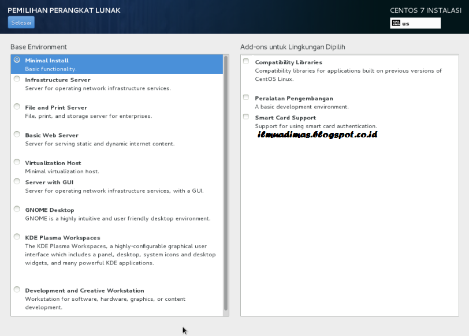Screen dimensions: 469x336
Task: Click 'File, print, and storage server' description
Action: tap(88, 116)
